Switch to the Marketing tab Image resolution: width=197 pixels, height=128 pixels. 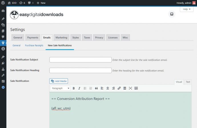[61, 37]
